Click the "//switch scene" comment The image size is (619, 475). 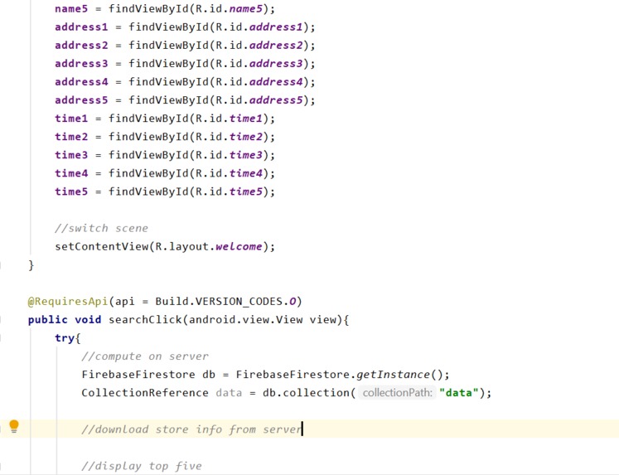tap(101, 228)
